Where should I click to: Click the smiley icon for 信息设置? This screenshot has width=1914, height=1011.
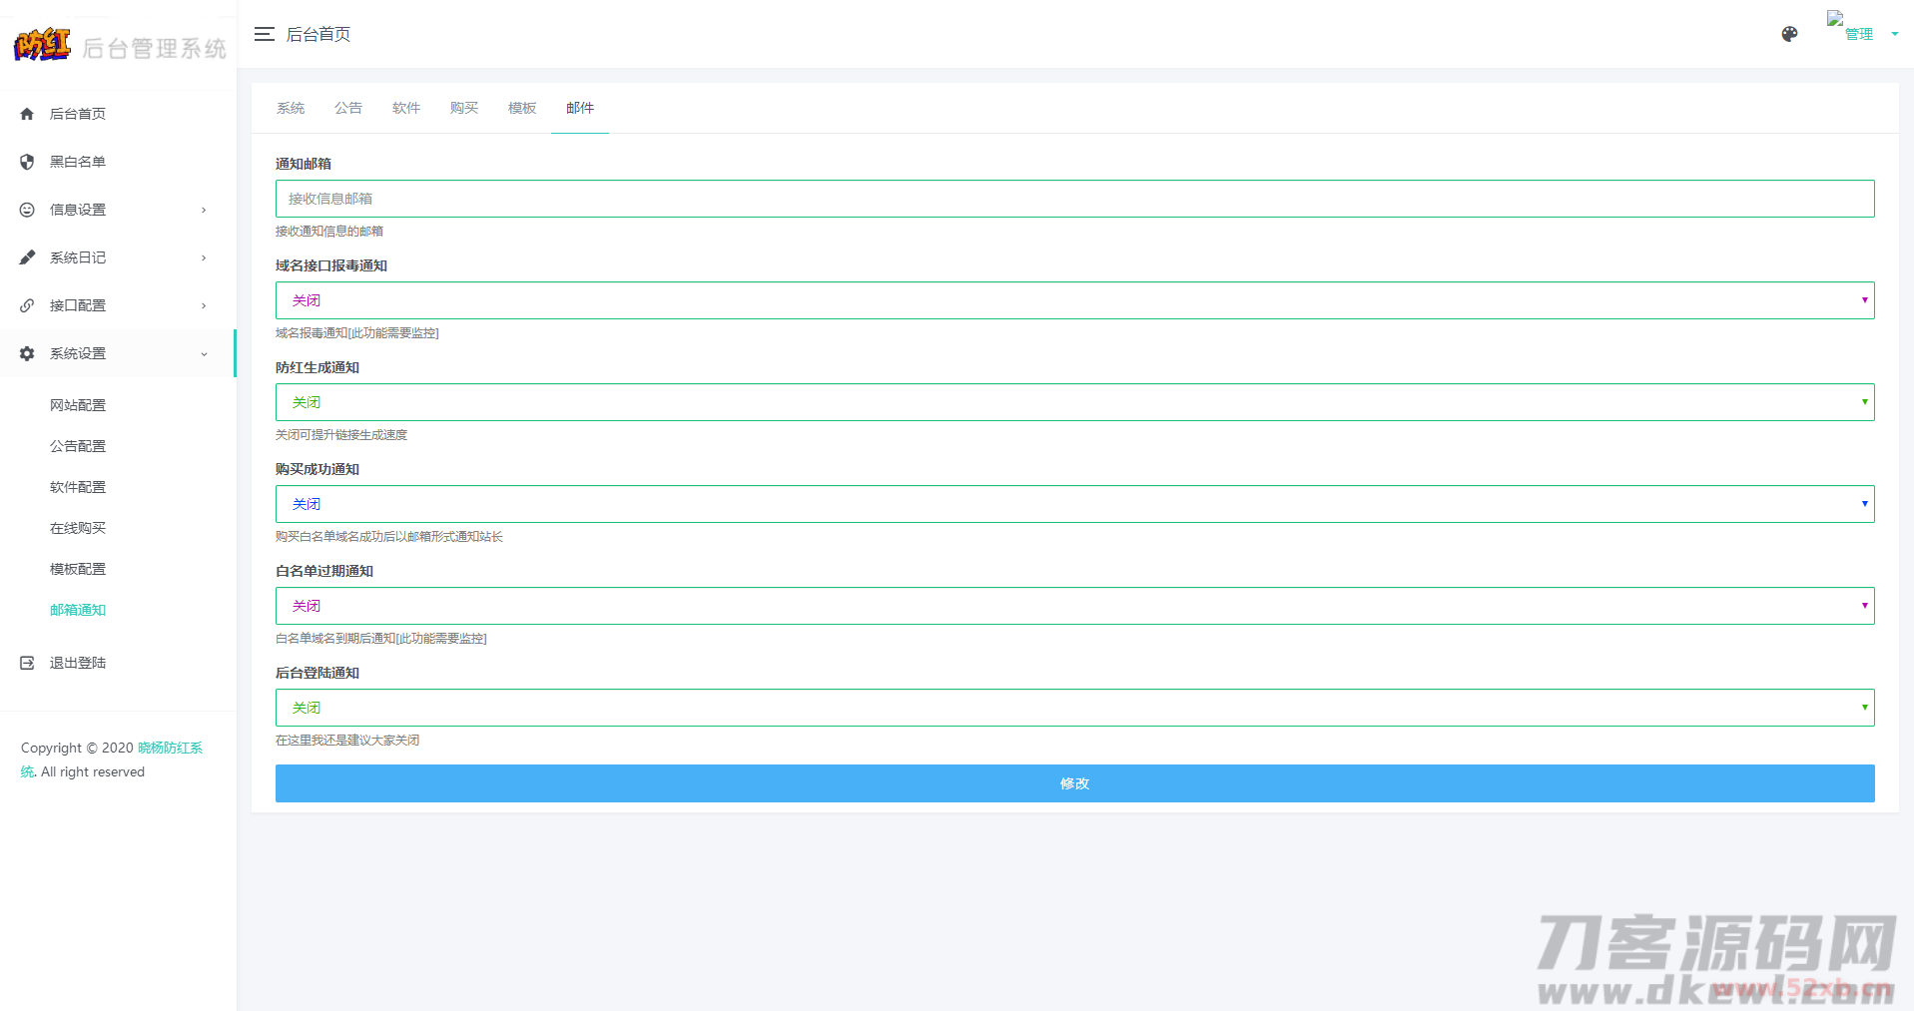point(27,210)
